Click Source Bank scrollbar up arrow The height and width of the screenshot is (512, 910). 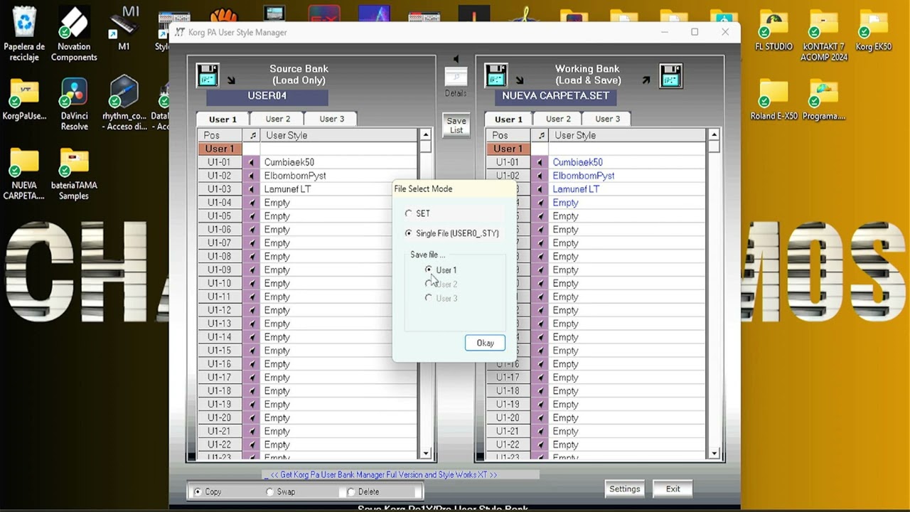[425, 135]
